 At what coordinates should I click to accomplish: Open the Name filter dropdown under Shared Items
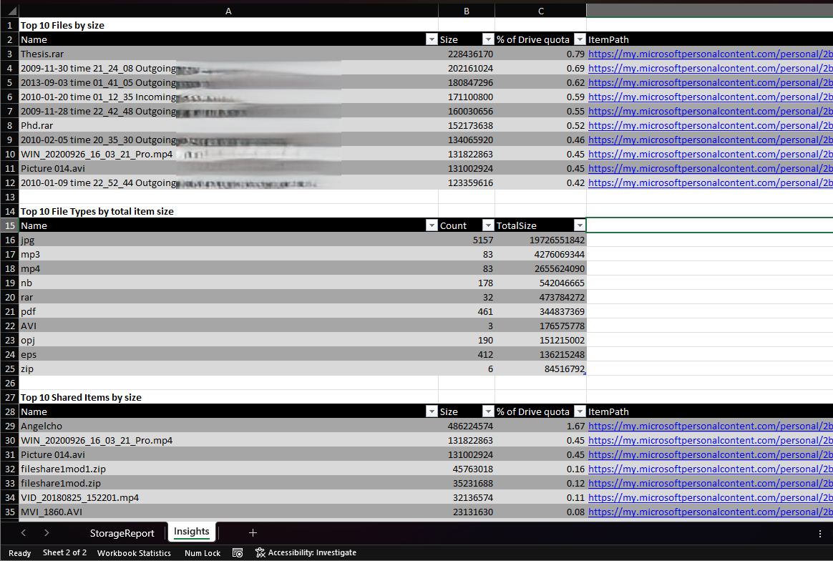pyautogui.click(x=432, y=411)
